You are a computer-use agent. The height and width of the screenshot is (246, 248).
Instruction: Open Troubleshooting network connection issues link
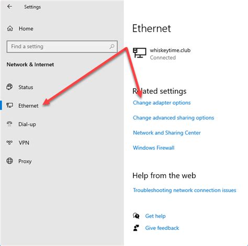185,190
